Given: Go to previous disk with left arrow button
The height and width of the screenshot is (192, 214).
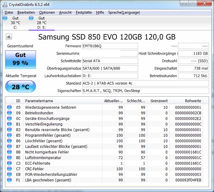Looking at the screenshot, I should (9, 37).
